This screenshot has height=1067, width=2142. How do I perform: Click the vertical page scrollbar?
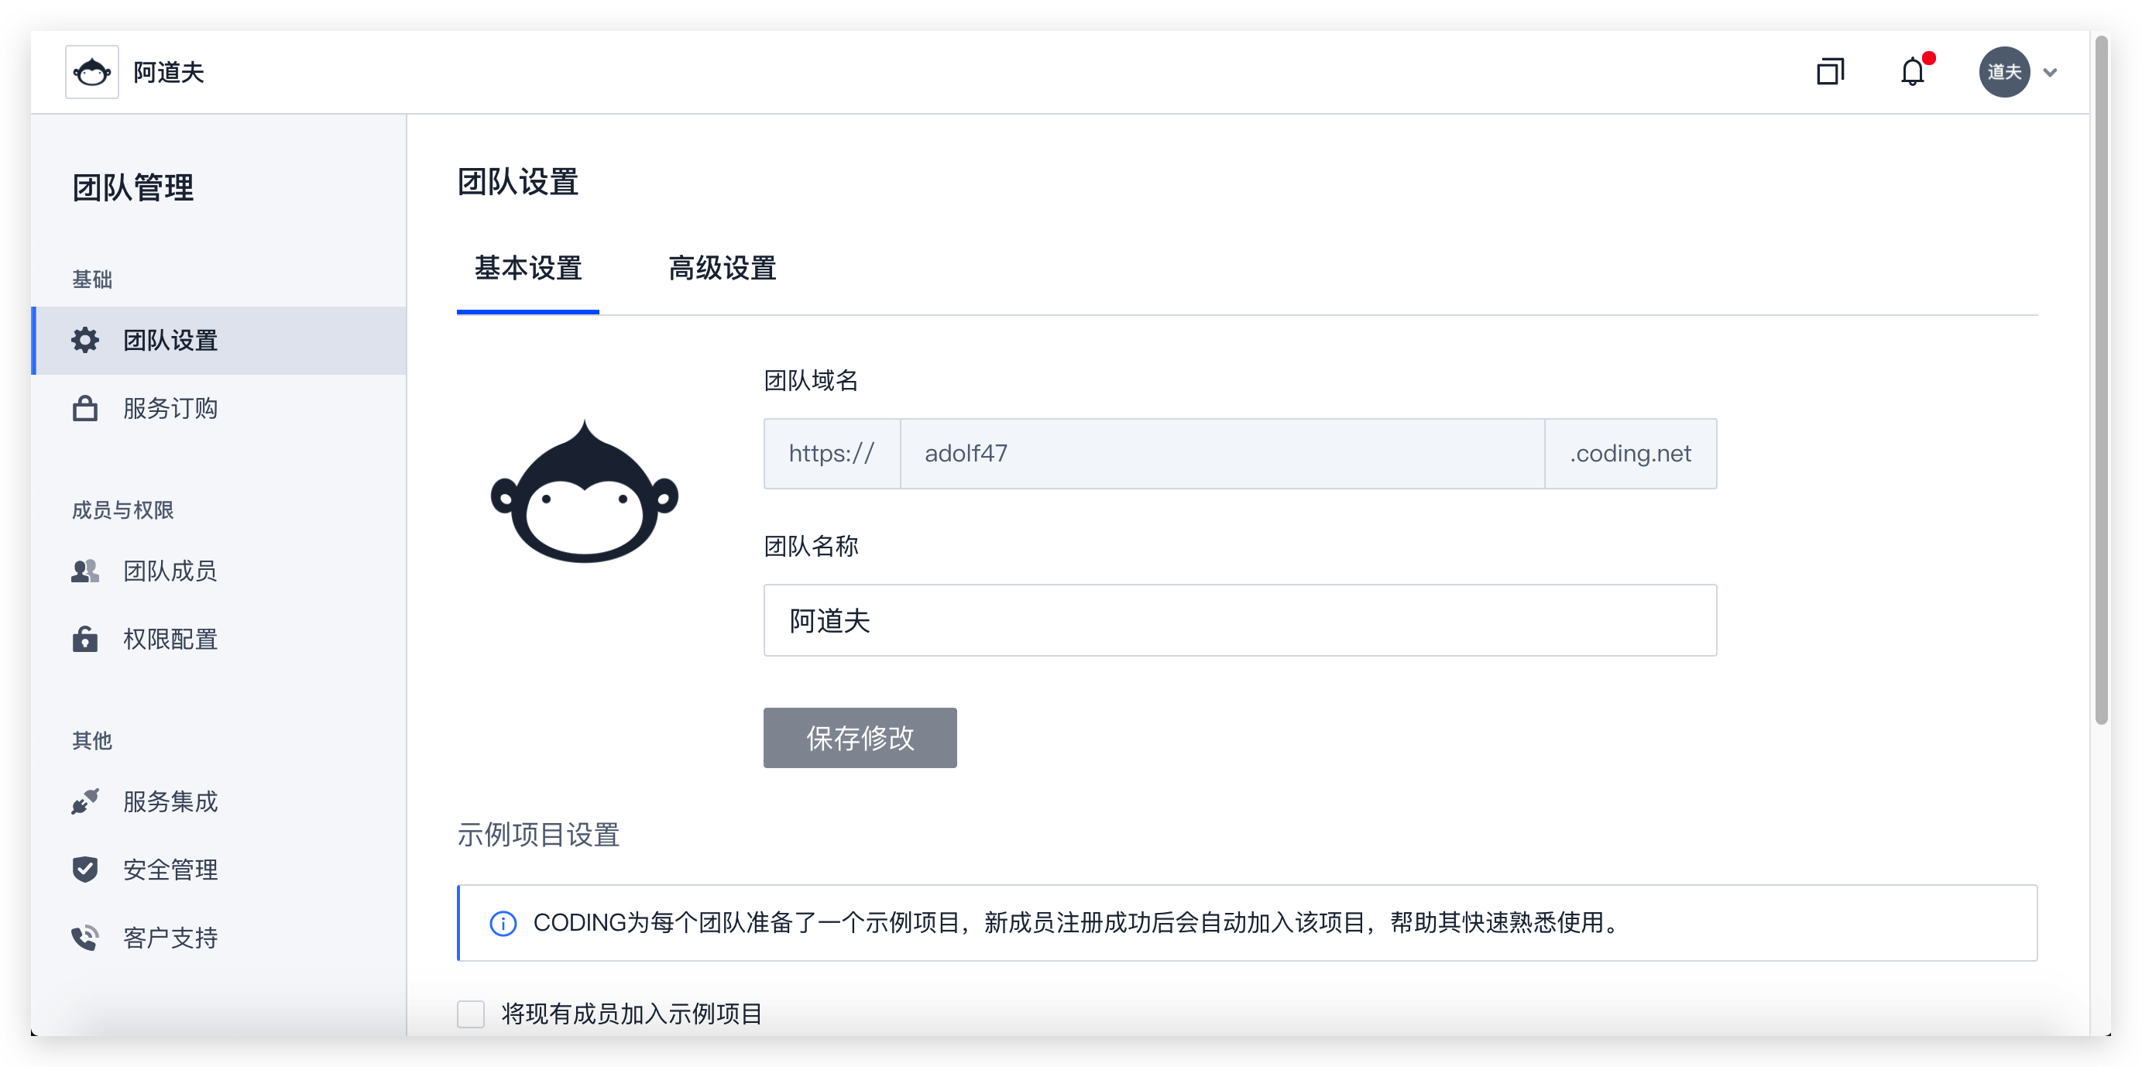coord(2100,379)
